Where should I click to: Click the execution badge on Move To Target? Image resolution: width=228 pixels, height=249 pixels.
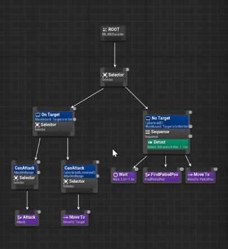[x=89, y=212]
